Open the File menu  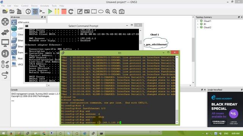[x=3, y=6]
